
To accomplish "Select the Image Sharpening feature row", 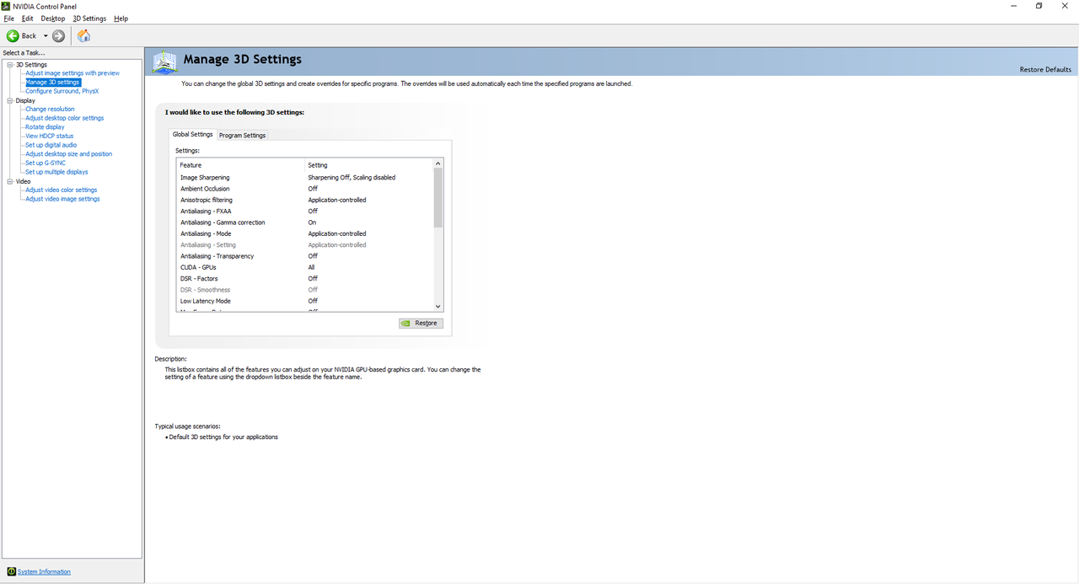I will click(x=305, y=178).
